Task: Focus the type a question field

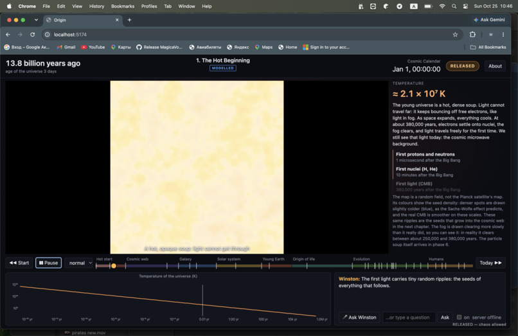Action: (x=409, y=317)
